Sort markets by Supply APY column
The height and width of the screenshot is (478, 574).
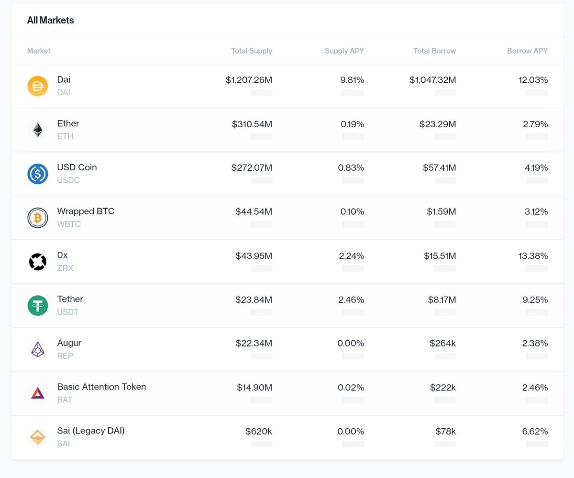tap(344, 51)
